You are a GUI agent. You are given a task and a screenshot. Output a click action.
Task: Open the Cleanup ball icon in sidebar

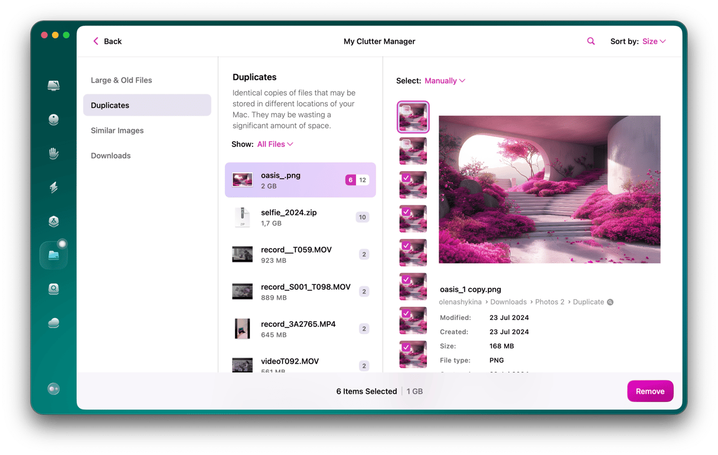[x=54, y=120]
